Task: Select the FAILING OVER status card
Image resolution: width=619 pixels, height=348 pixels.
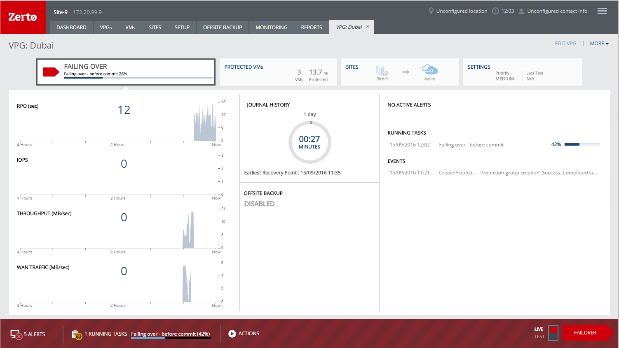Action: [126, 72]
